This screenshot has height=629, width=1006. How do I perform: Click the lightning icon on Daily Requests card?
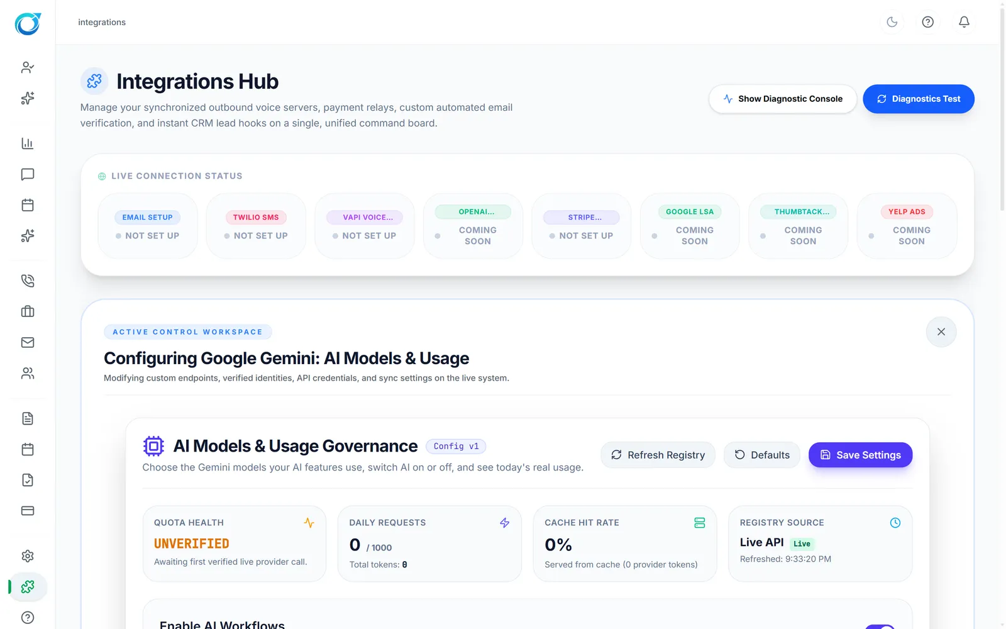(x=504, y=523)
